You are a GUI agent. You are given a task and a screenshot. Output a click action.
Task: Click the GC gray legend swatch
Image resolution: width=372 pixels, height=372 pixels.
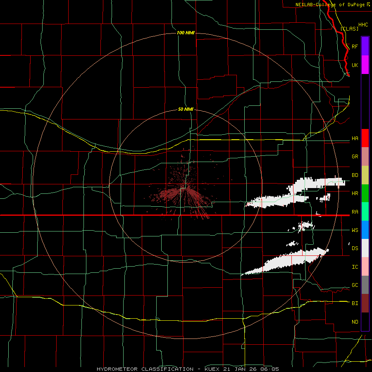click(365, 285)
